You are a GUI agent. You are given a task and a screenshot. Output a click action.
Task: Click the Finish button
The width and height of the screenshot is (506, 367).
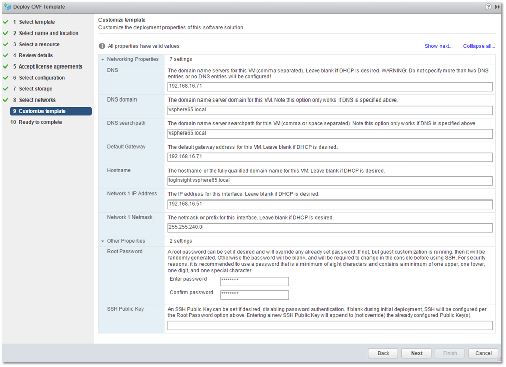pyautogui.click(x=450, y=353)
